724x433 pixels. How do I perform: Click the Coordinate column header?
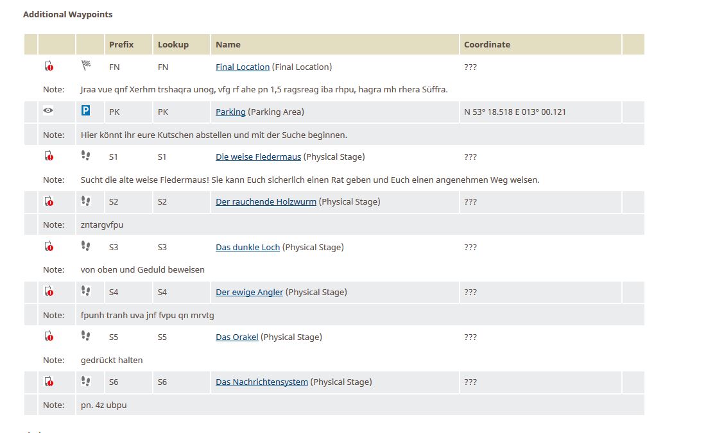tap(487, 44)
